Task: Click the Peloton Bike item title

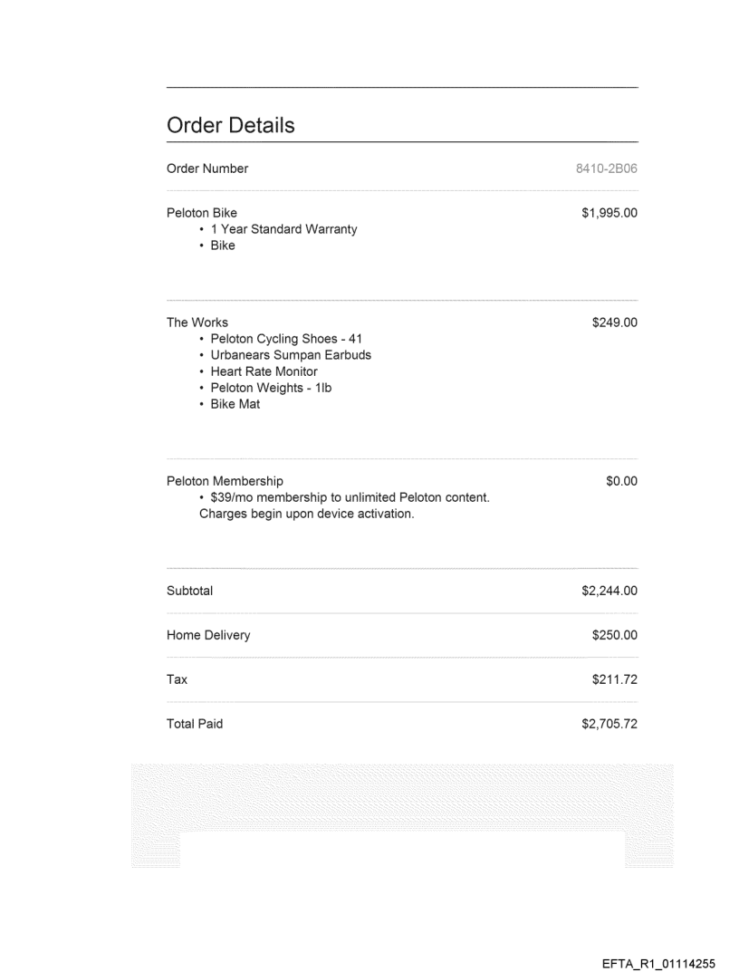Action: tap(202, 214)
